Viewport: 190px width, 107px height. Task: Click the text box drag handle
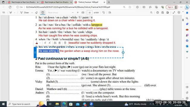point(35,53)
